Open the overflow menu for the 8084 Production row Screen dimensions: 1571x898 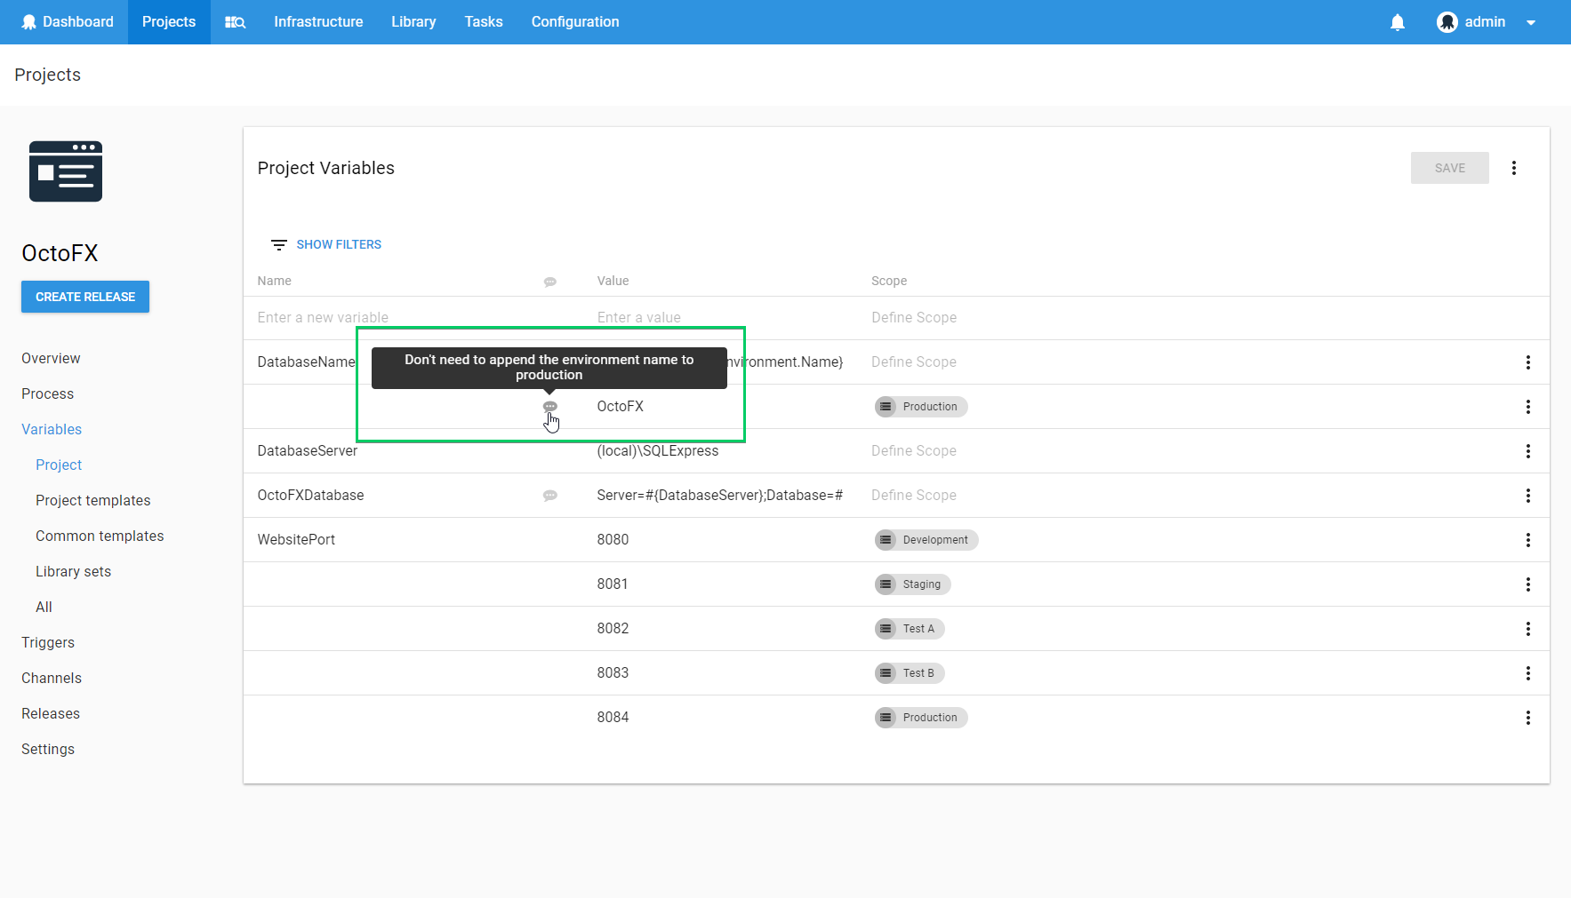1527,718
